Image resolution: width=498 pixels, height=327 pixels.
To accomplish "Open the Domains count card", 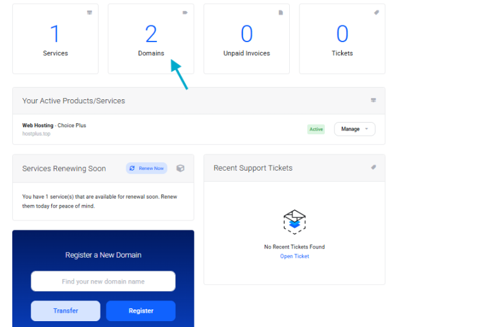I will pyautogui.click(x=151, y=39).
